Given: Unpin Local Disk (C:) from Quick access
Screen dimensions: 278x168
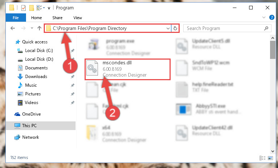Looking at the screenshot, I should pyautogui.click(x=73, y=51).
